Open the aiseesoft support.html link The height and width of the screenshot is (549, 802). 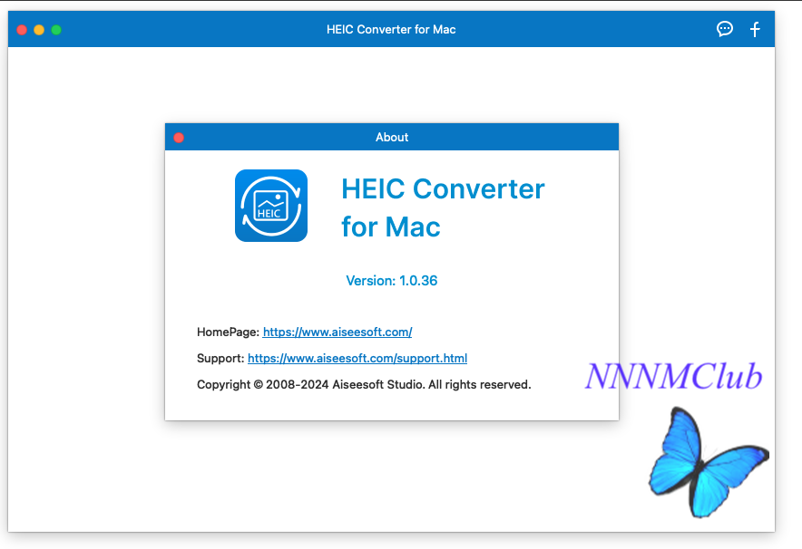(x=357, y=359)
